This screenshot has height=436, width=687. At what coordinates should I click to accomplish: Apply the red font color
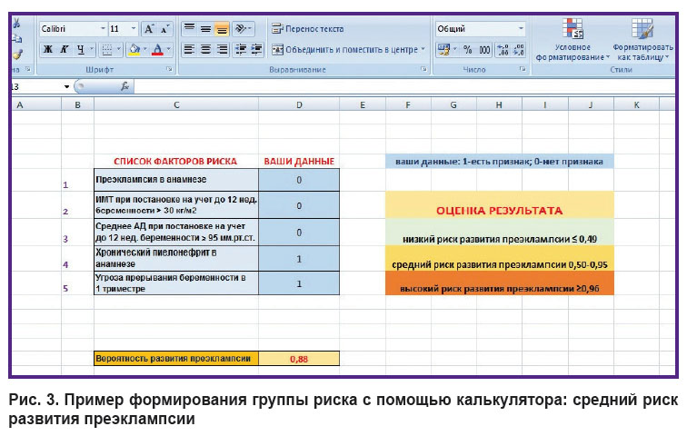(157, 49)
